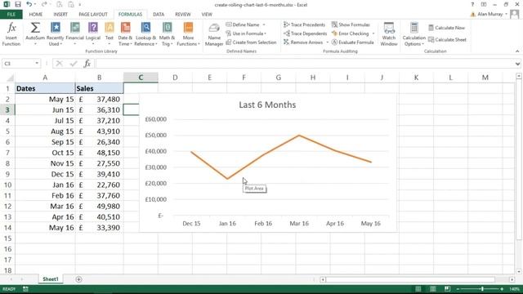Screen dimensions: 523x294
Task: Click the macro record icon in status bar
Action: pyautogui.click(x=25, y=288)
